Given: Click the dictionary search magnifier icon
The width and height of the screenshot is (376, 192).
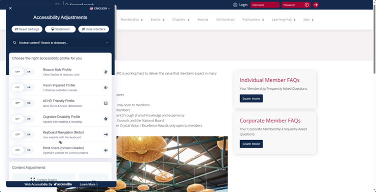Looking at the screenshot, I should 14,43.
